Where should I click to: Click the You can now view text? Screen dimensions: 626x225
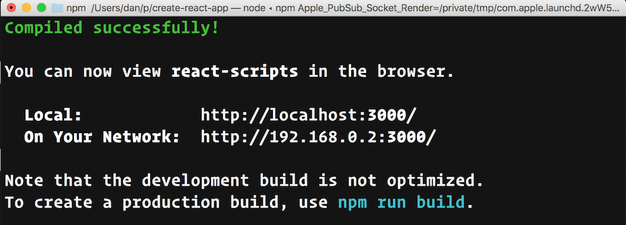[83, 72]
